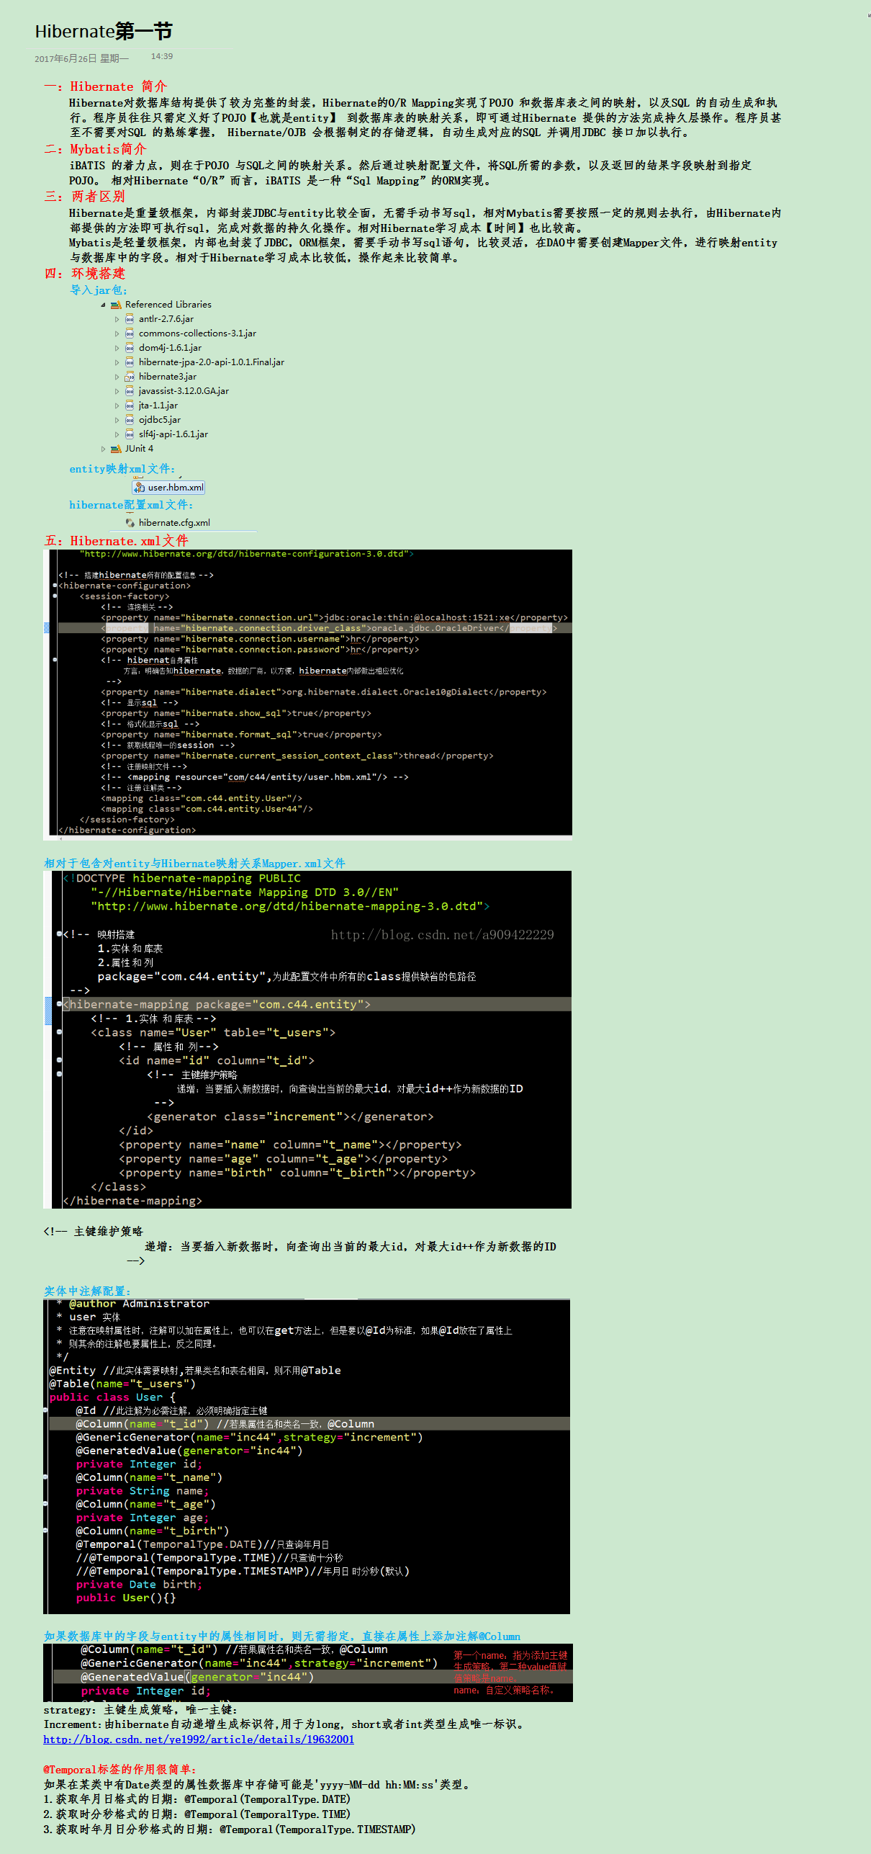This screenshot has width=871, height=1854.
Task: Expand the JUnit 4 node
Action: coord(104,449)
